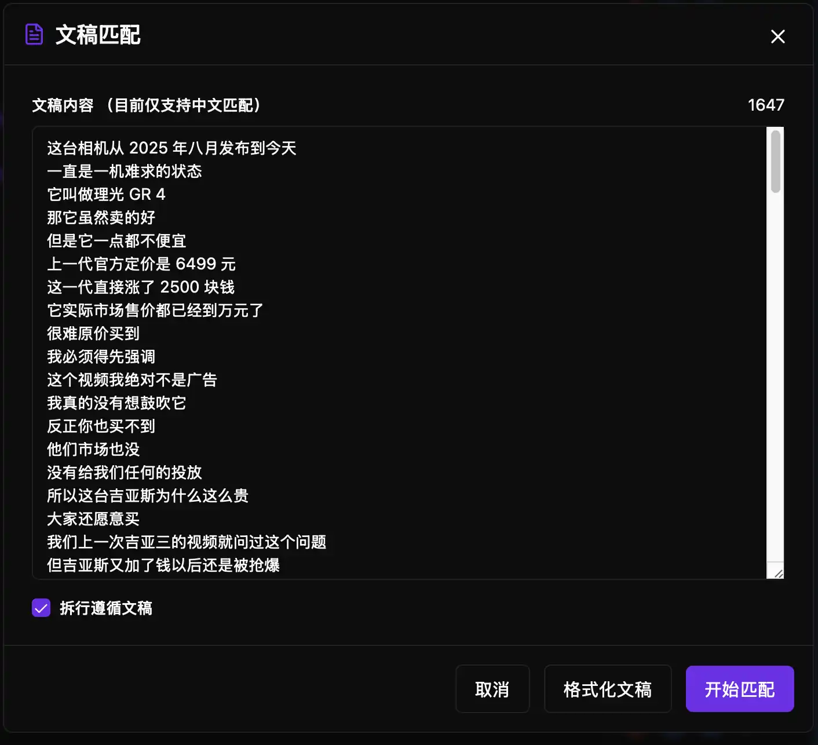
Task: Click the character count 1647 label
Action: [x=766, y=105]
